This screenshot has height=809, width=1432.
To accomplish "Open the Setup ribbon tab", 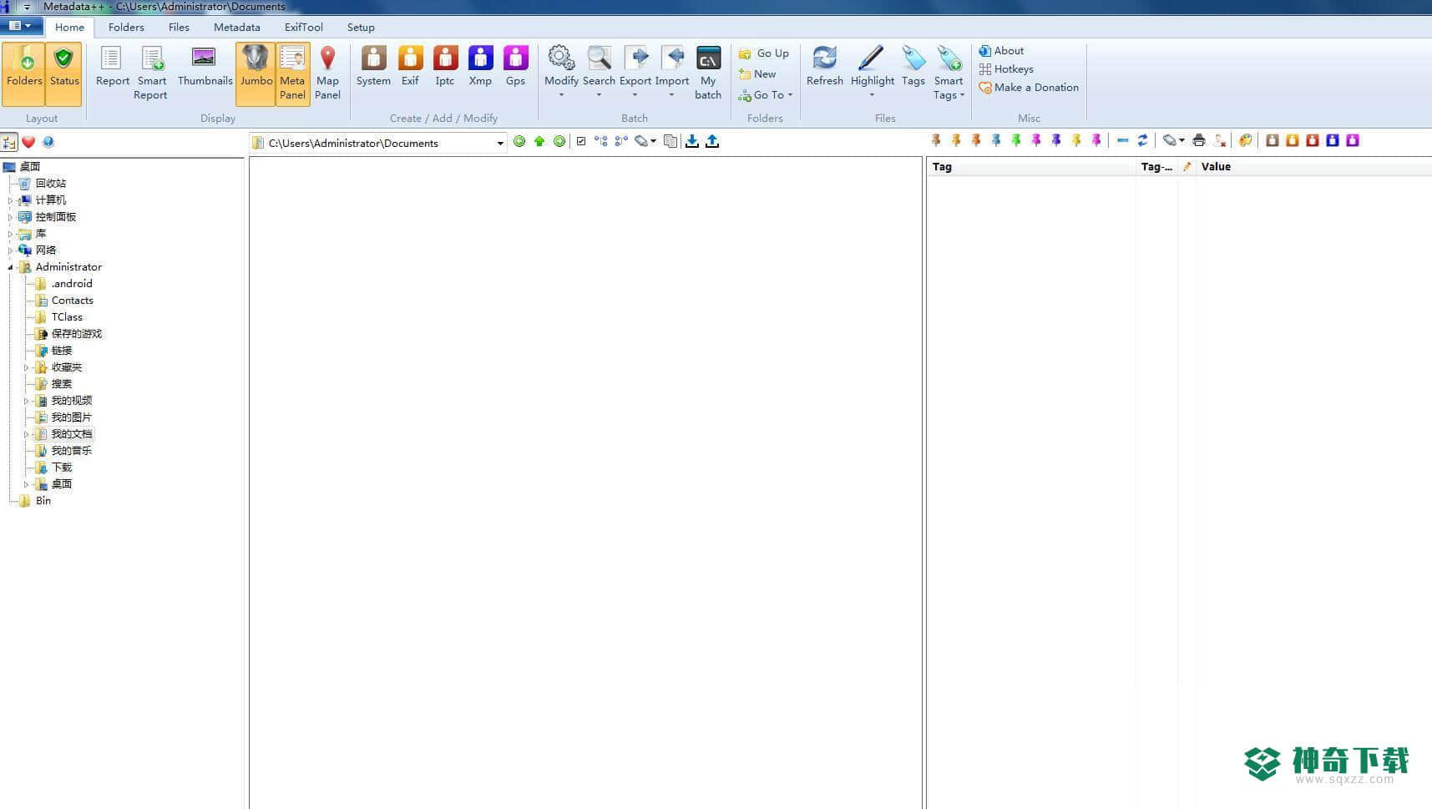I will click(361, 27).
